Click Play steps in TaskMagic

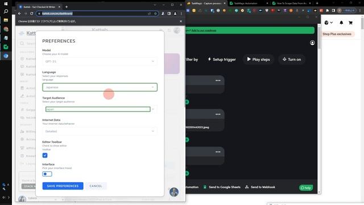(x=258, y=59)
